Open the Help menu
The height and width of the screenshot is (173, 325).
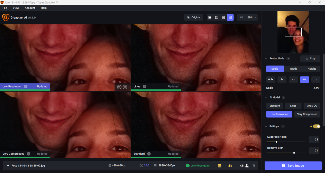(x=44, y=8)
